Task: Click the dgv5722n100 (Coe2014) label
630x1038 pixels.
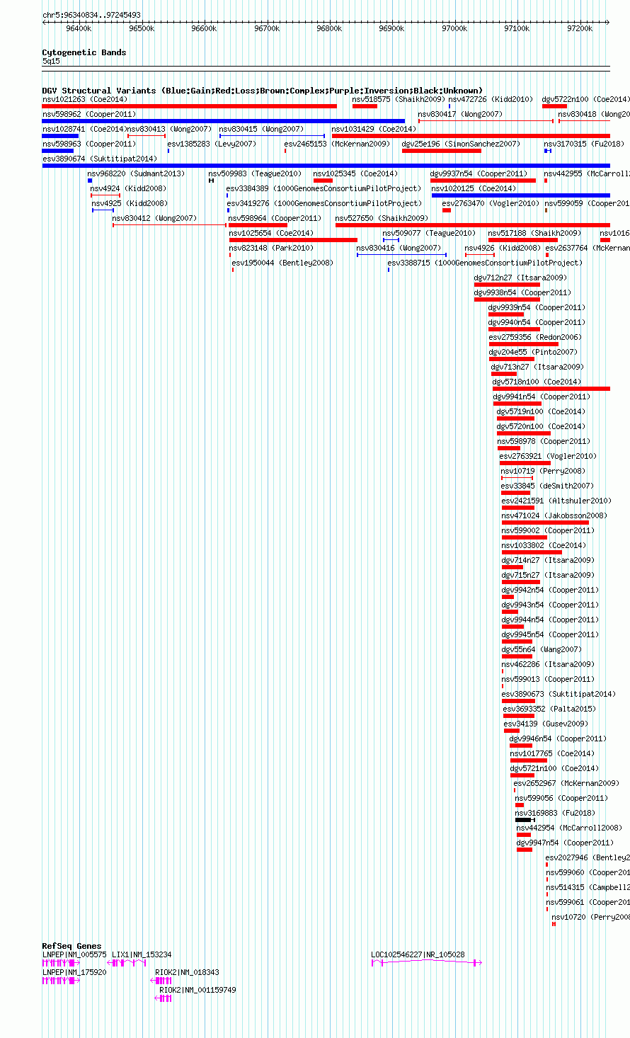Action: [585, 100]
